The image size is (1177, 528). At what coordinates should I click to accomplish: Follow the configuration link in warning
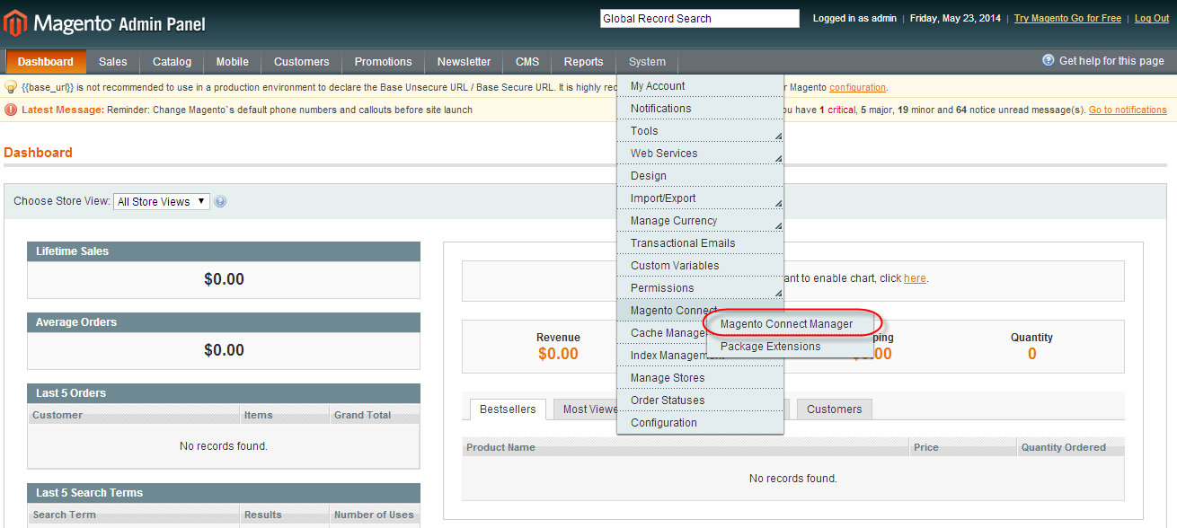pyautogui.click(x=857, y=87)
